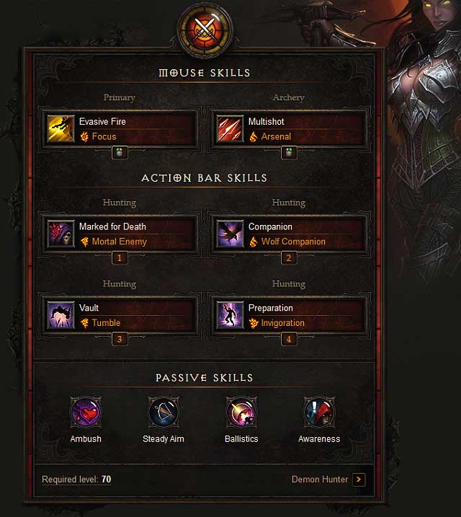
Task: Select the Multishot skill icon
Action: click(230, 128)
